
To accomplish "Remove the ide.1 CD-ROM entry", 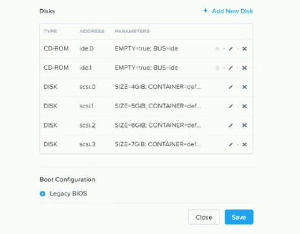I will click(244, 68).
